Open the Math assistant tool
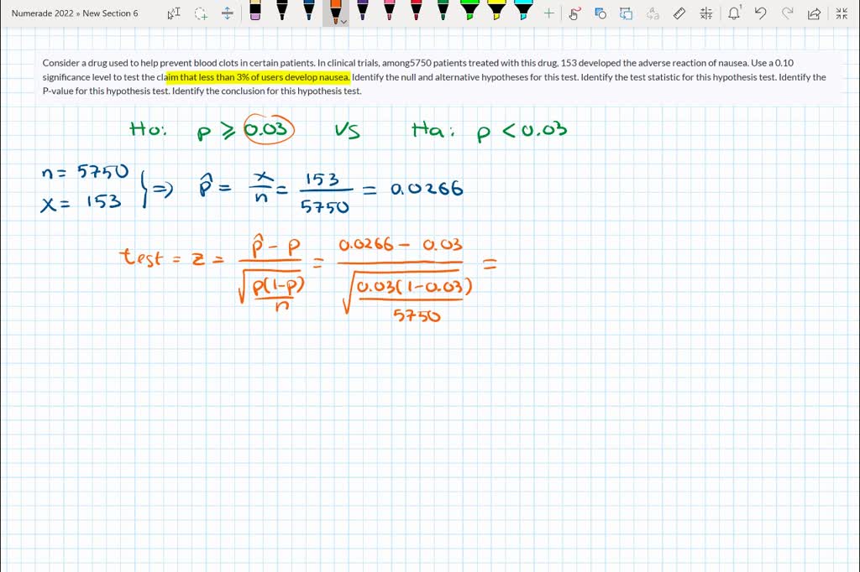The width and height of the screenshot is (860, 572). 706,13
